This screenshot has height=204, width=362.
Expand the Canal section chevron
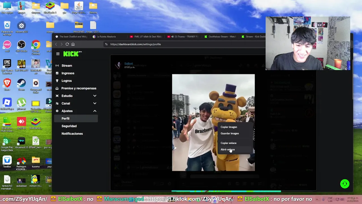coord(95,103)
